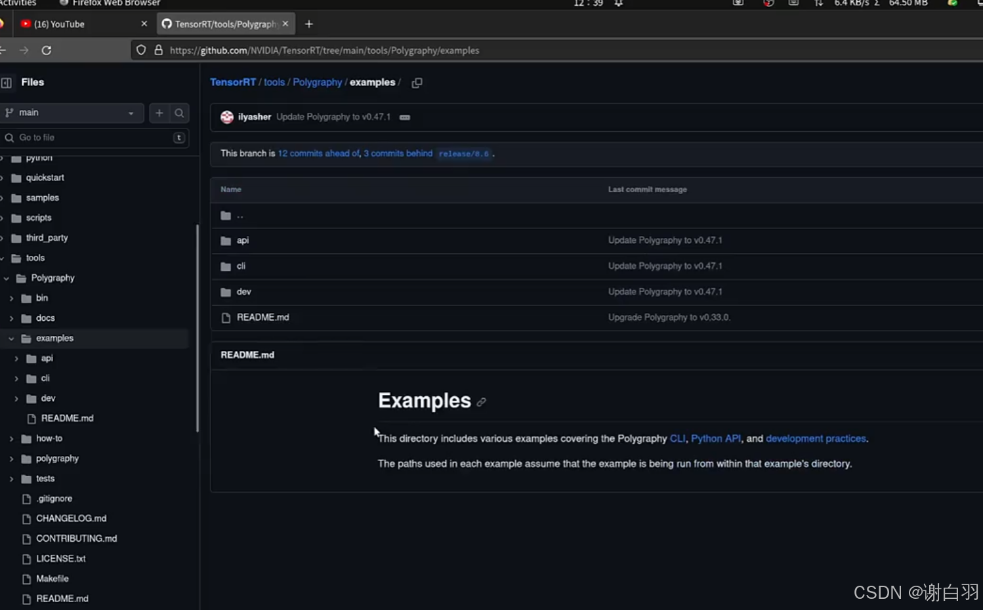Click the release/8.6 branch label
983x610 pixels.
[464, 154]
